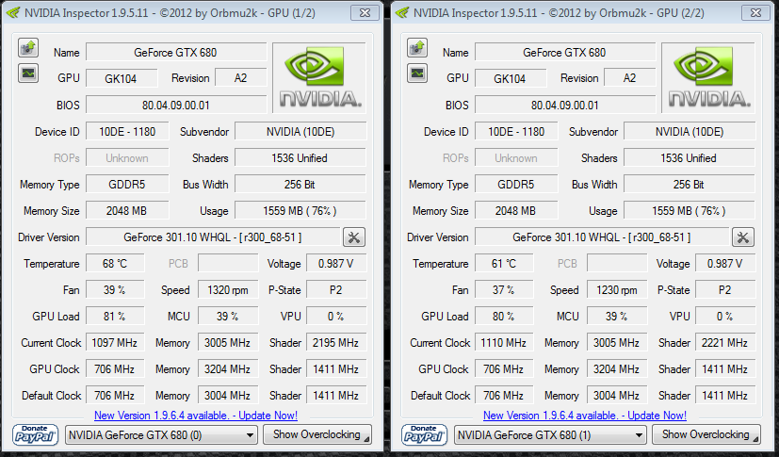Close the GPU (2/2) Inspector window

(755, 13)
